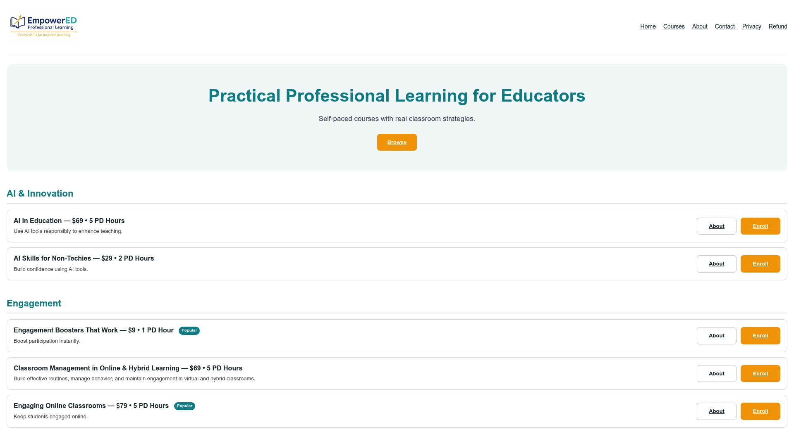Open About for AI in Education

[717, 226]
